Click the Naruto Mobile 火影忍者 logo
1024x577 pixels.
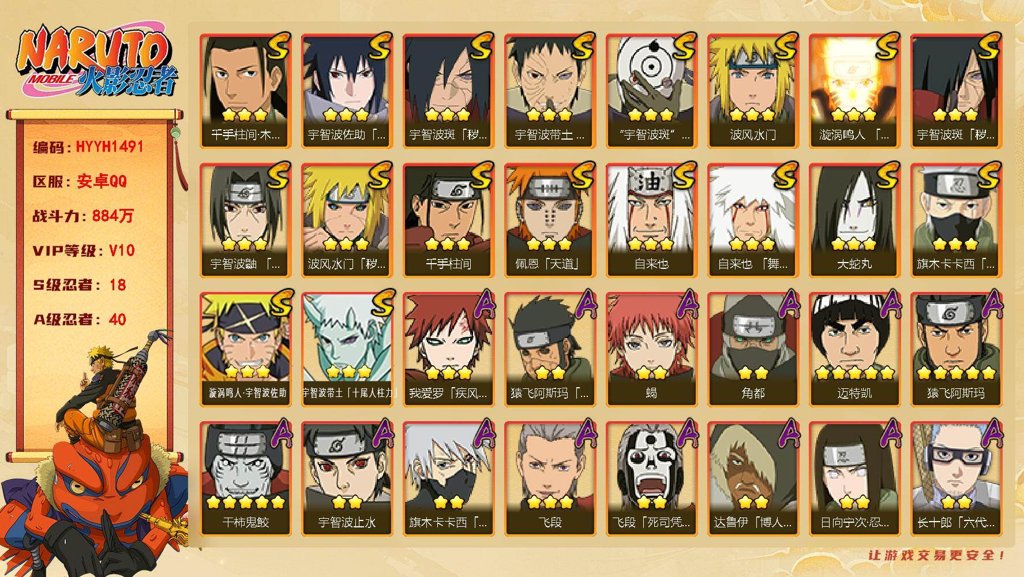tap(96, 61)
